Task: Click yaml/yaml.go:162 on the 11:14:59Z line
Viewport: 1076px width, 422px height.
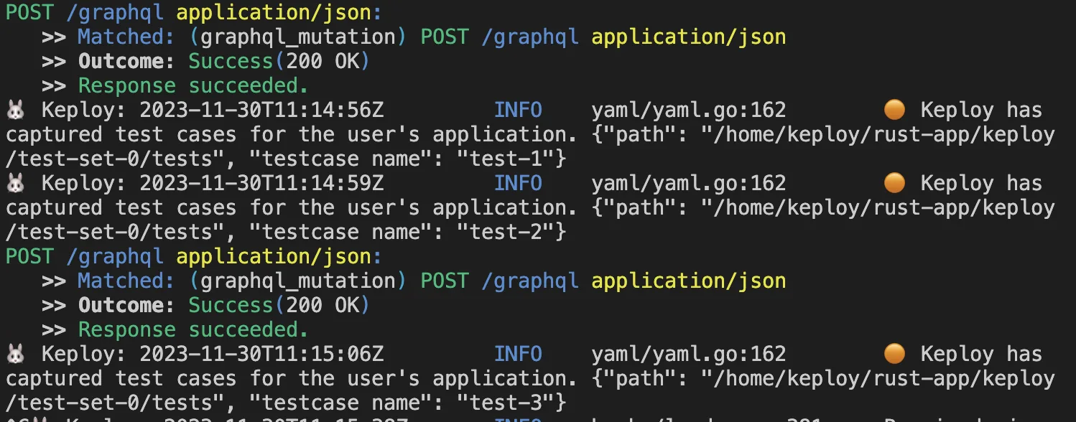Action: tap(689, 184)
